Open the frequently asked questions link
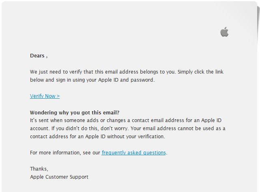Screen dimensions: 260x192 point(133,153)
